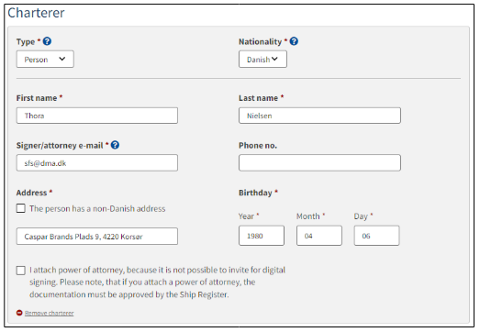This screenshot has height=332, width=480.
Task: Click the red Remove charterer minus icon
Action: coord(19,313)
